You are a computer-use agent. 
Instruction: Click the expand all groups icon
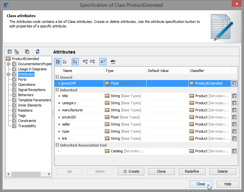(85, 61)
